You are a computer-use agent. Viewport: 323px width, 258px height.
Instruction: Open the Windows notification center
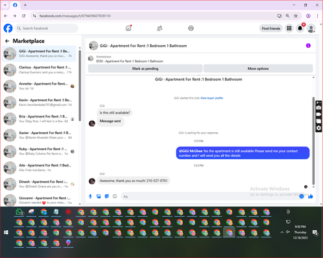(315, 232)
